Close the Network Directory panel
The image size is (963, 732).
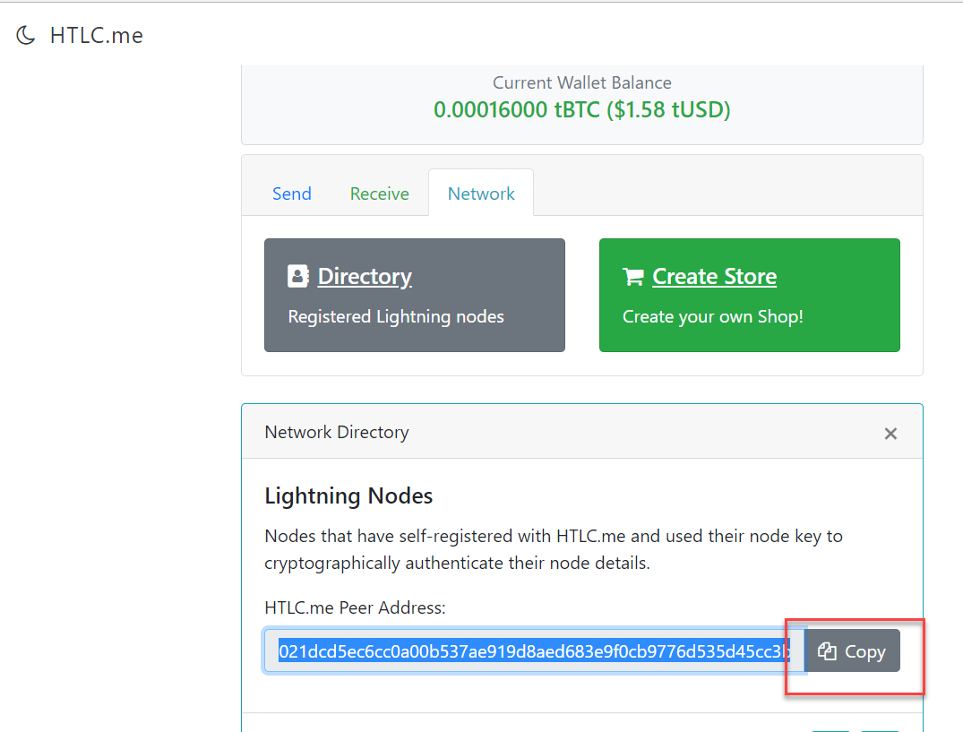(890, 434)
